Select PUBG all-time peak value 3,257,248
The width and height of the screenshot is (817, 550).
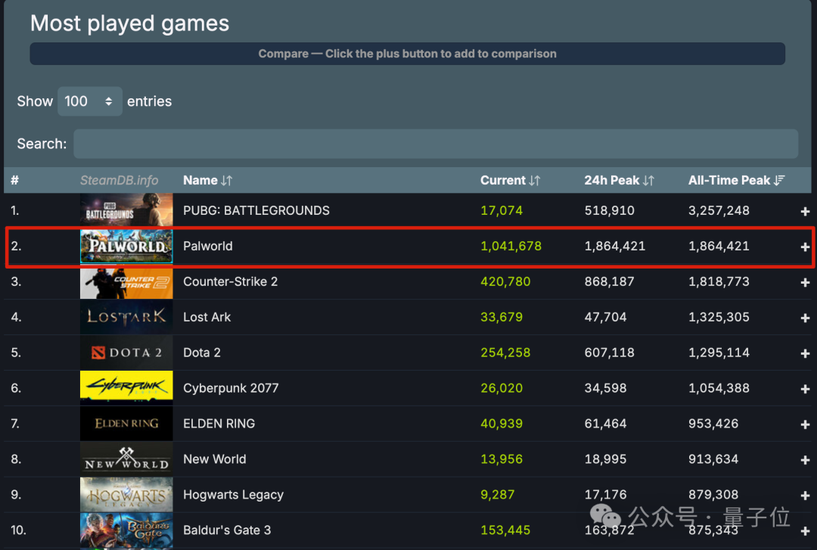[x=719, y=210]
